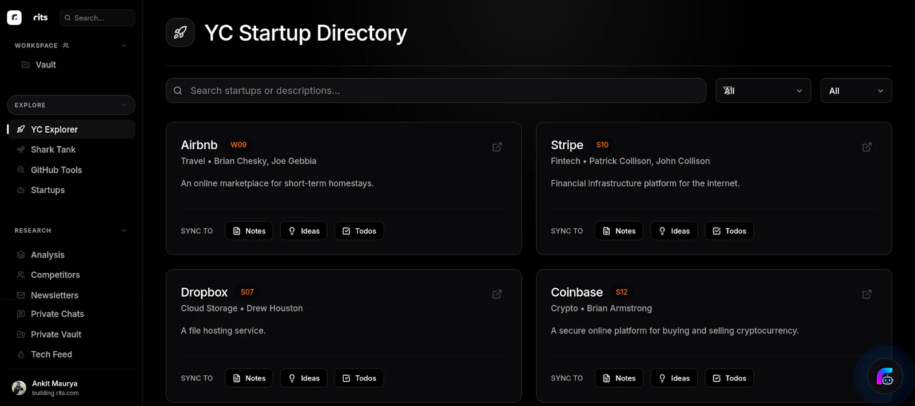The image size is (915, 406).
Task: Collapse the Research section chevron
Action: pos(124,230)
